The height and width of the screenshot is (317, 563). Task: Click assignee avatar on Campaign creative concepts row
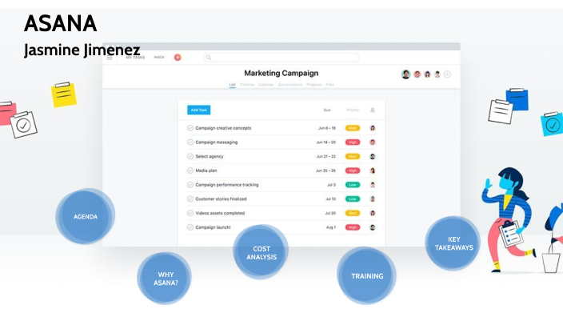(x=373, y=128)
